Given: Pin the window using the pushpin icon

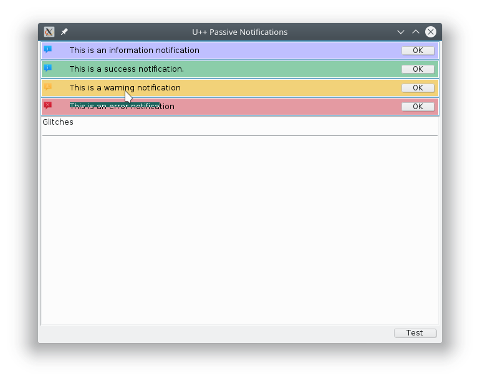Looking at the screenshot, I should pyautogui.click(x=64, y=32).
